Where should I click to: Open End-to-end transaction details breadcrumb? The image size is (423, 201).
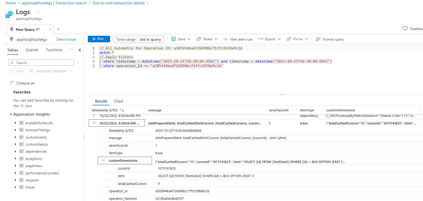119,3
